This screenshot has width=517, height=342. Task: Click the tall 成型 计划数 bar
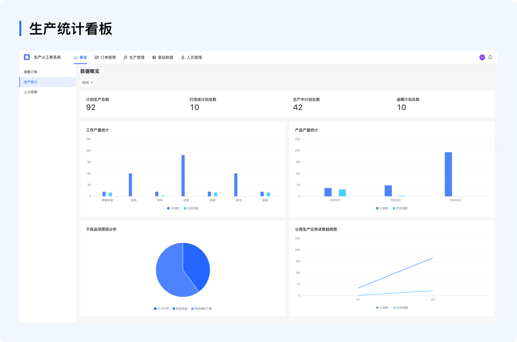point(183,175)
